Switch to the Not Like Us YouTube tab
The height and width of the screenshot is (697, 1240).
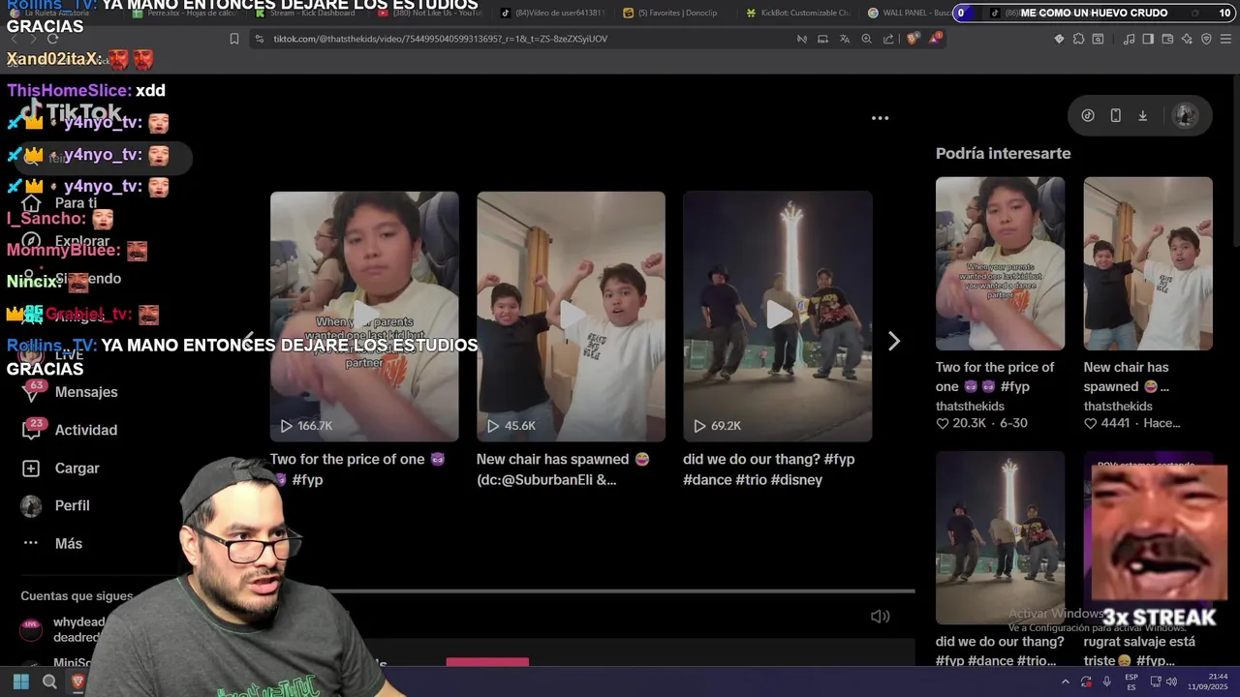tap(431, 13)
